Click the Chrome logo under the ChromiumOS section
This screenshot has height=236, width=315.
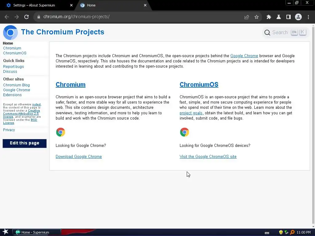[185, 132]
